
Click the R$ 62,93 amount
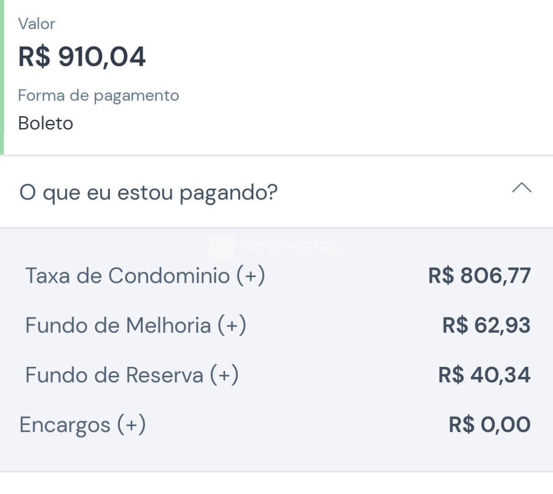coord(486,325)
